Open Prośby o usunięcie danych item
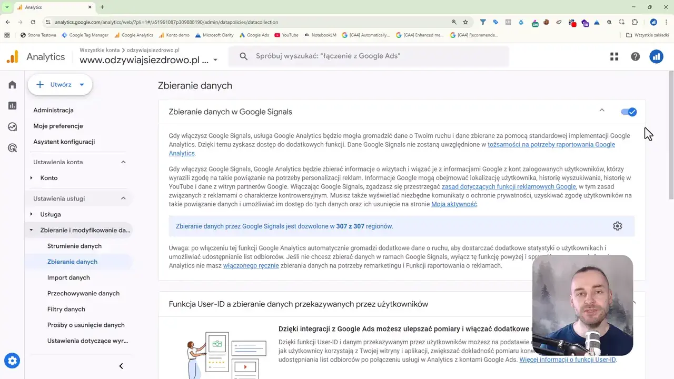This screenshot has height=379, width=674. pos(86,325)
